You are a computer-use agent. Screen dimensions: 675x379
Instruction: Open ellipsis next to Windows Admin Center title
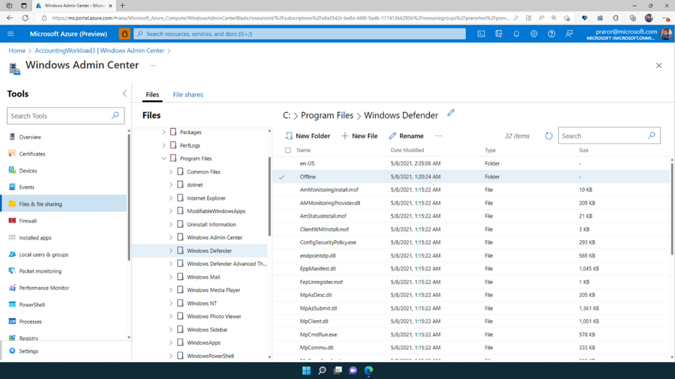(x=152, y=66)
